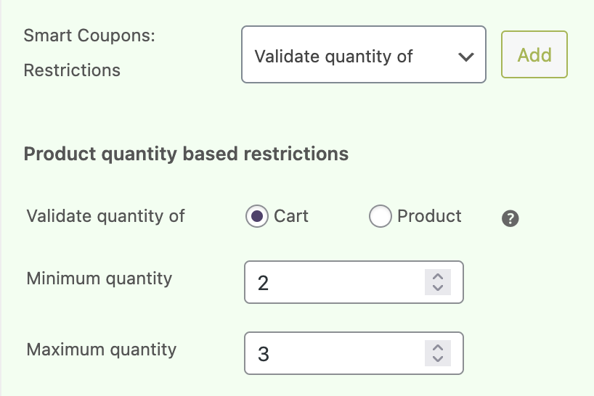This screenshot has width=594, height=396.
Task: Increase Maximum quantity with up arrow
Action: pyautogui.click(x=437, y=347)
